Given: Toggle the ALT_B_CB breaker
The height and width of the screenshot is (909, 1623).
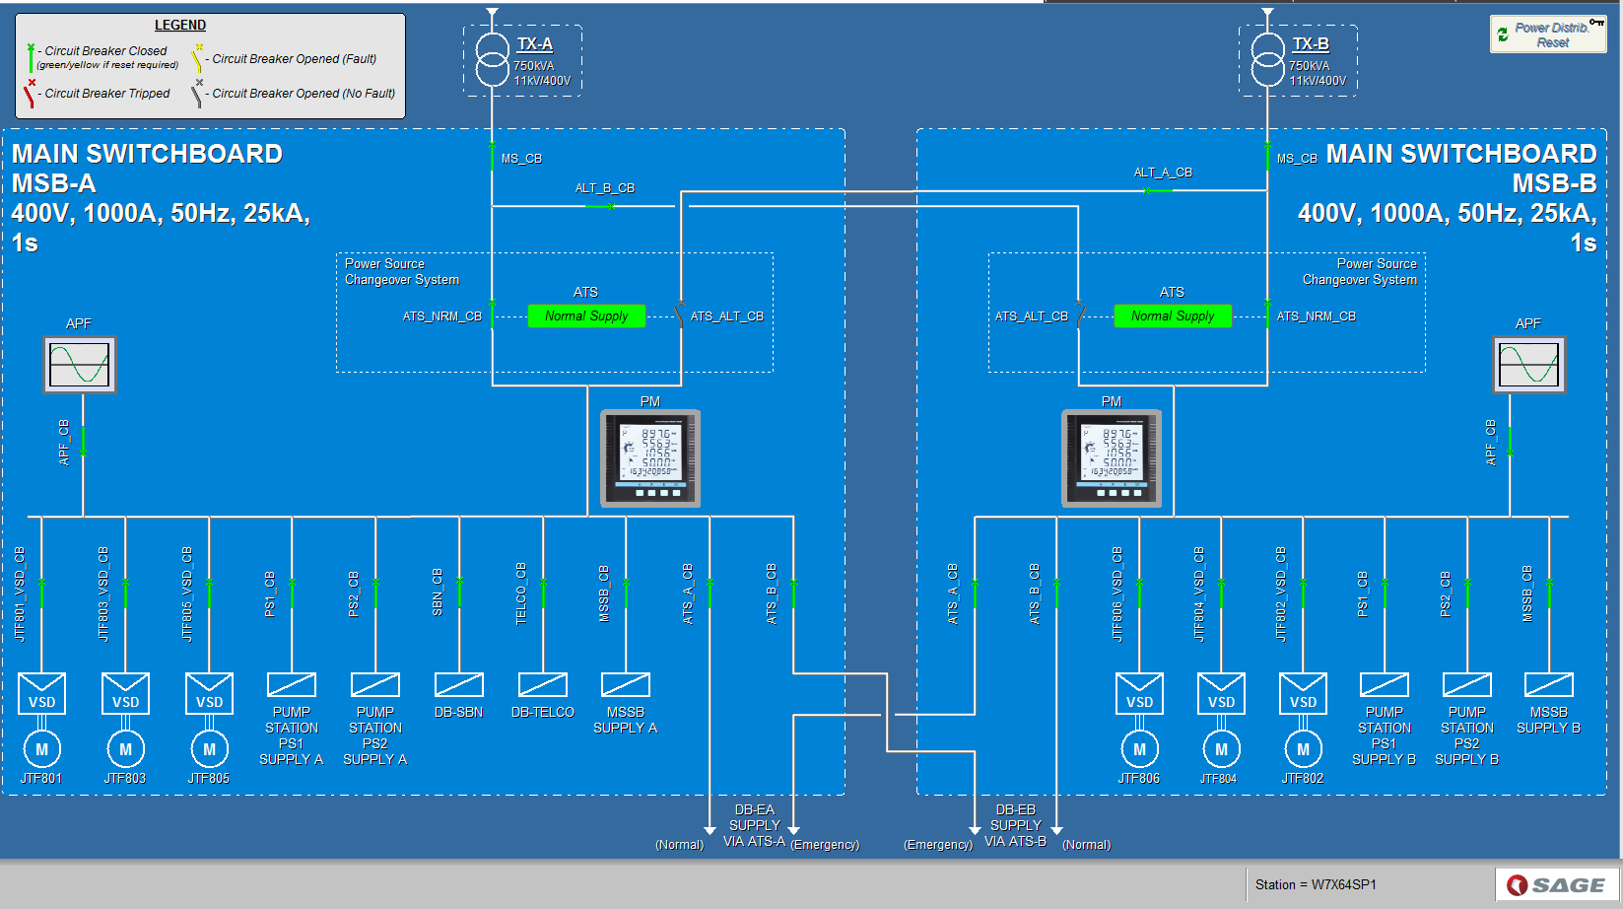Looking at the screenshot, I should coord(600,206).
